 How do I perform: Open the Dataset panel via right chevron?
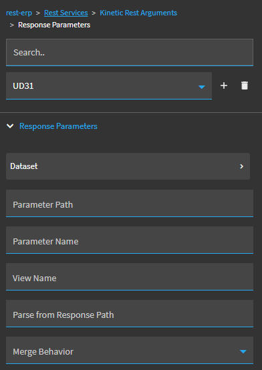(241, 166)
